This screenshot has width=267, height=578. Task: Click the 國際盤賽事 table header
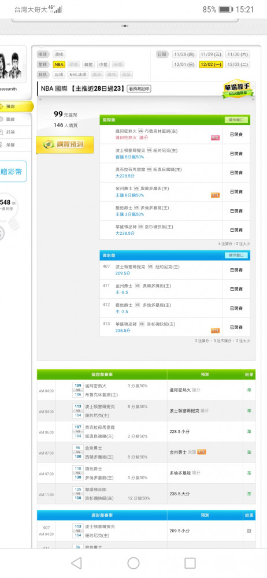pyautogui.click(x=102, y=375)
